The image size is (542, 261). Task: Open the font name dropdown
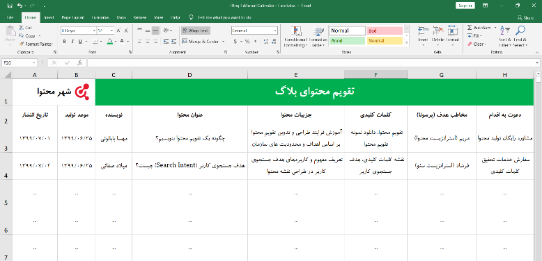point(94,31)
